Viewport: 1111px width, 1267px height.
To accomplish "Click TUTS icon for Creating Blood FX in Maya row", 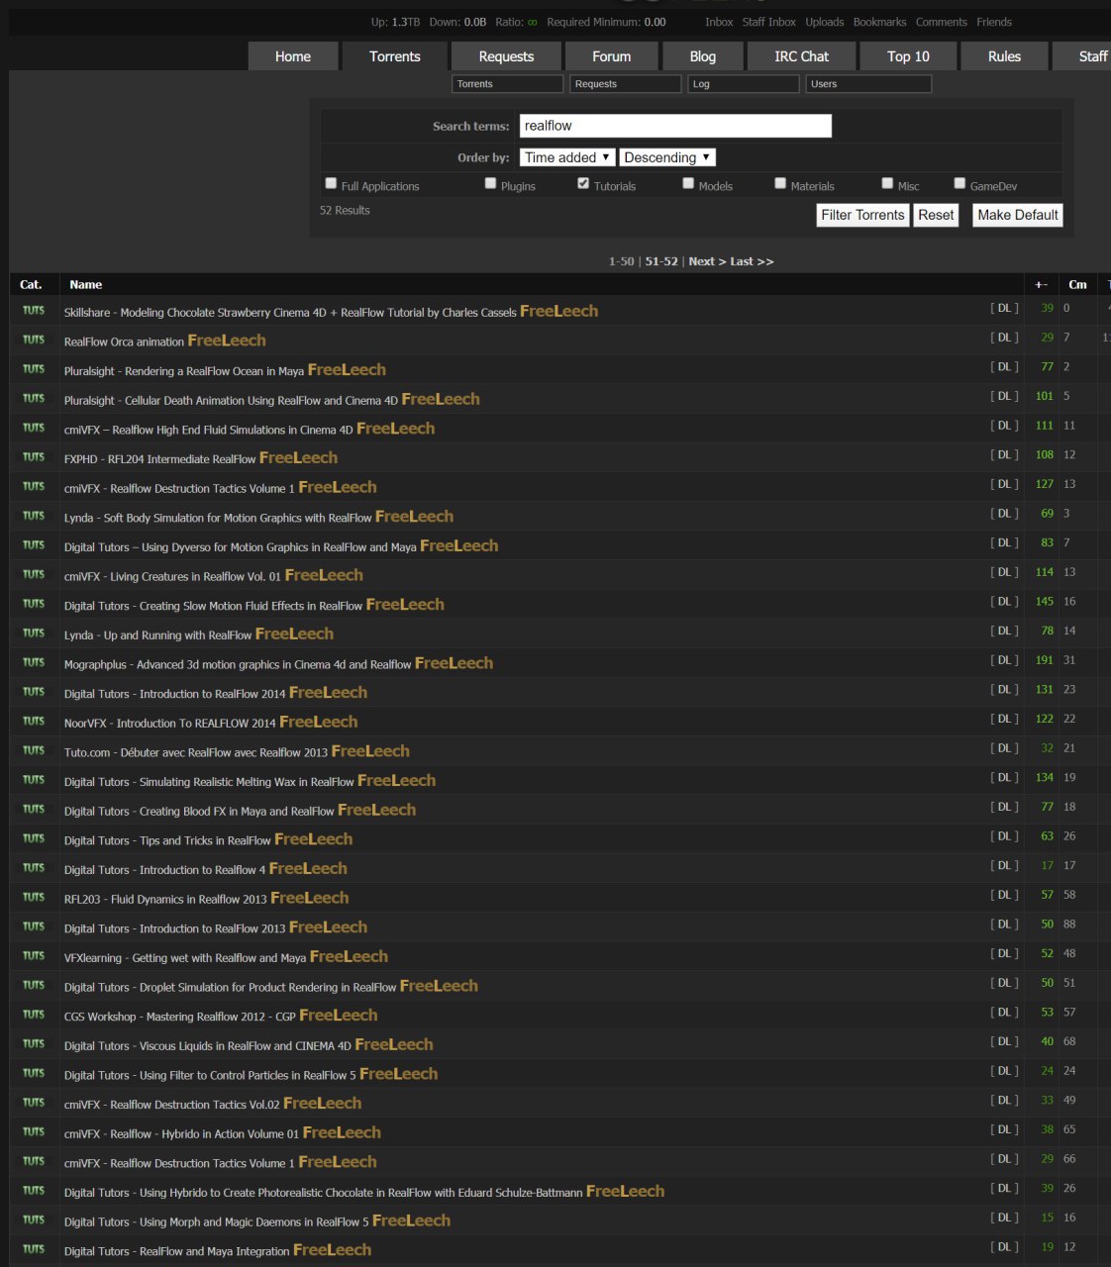I will tap(34, 809).
